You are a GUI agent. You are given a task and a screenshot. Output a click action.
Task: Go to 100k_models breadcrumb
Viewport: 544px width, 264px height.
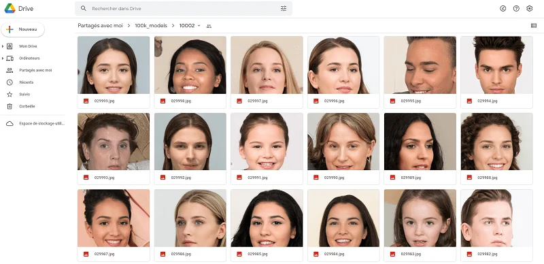tap(151, 25)
